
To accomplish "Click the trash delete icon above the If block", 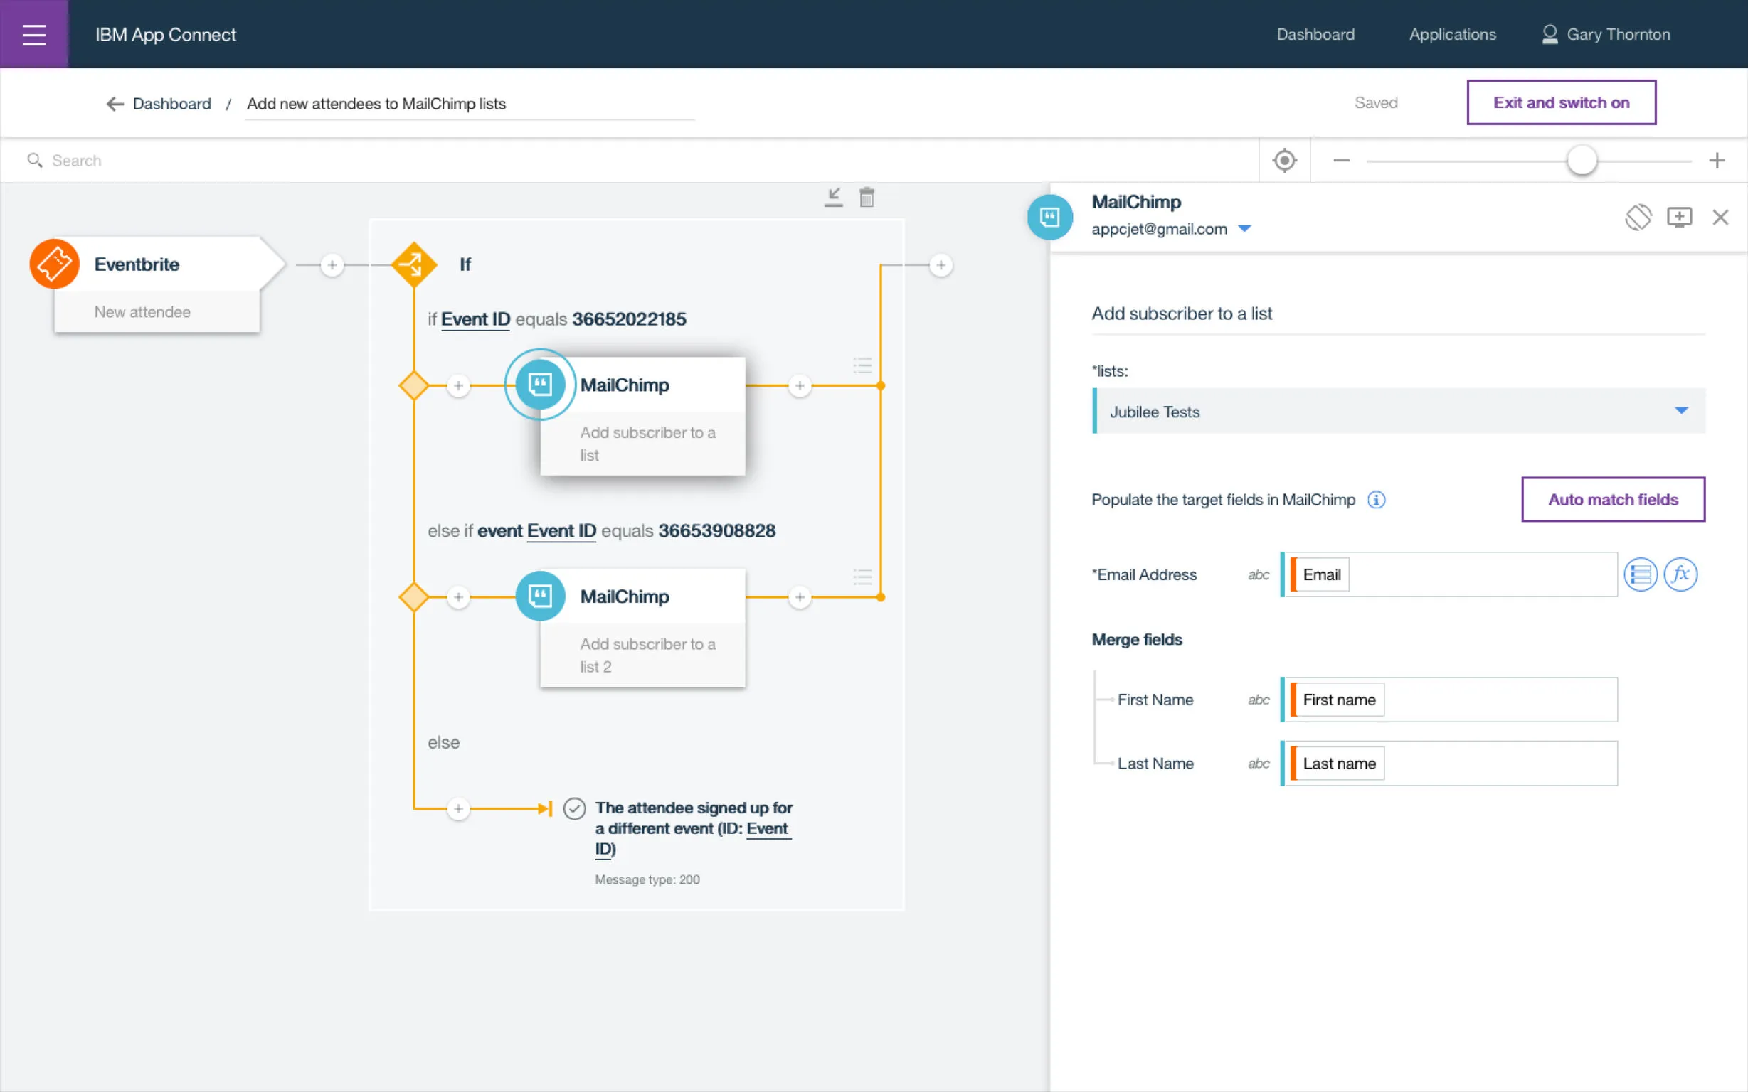I will (867, 197).
